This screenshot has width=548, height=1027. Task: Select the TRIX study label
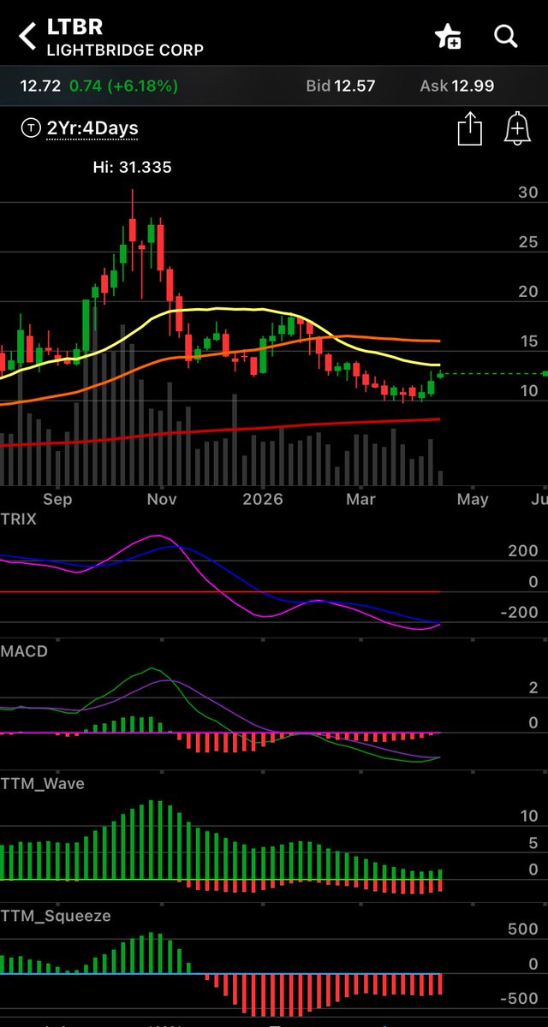coord(19,519)
